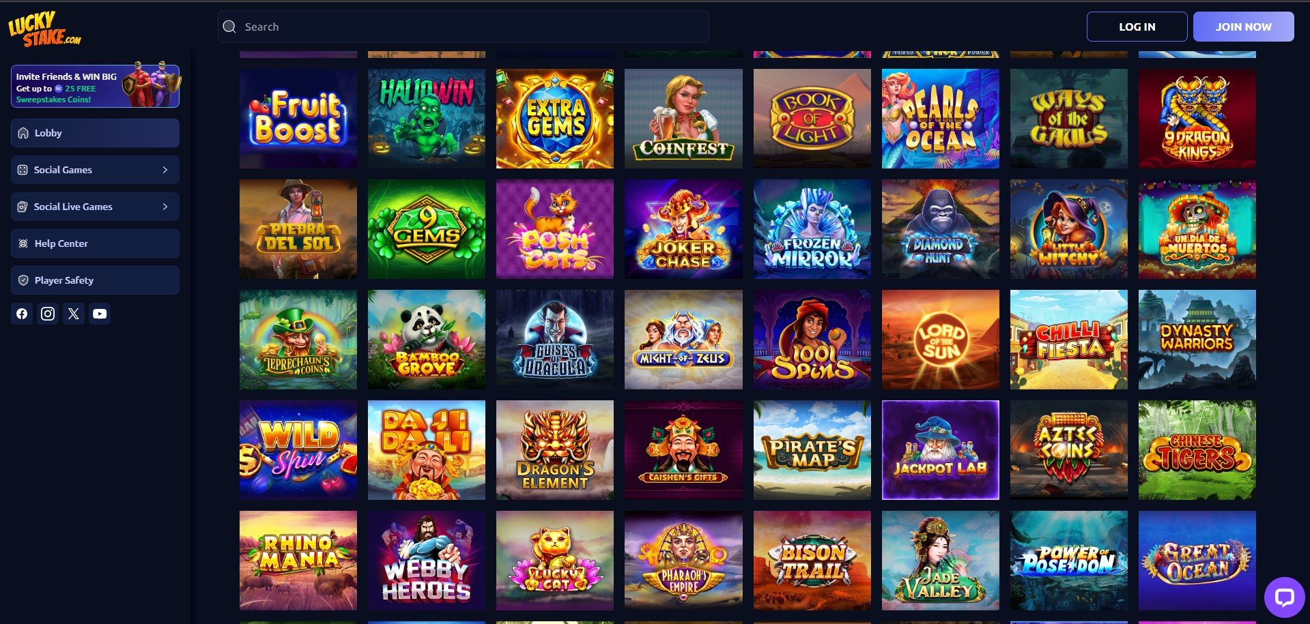
Task: Click the search magnifier icon
Action: pos(230,27)
